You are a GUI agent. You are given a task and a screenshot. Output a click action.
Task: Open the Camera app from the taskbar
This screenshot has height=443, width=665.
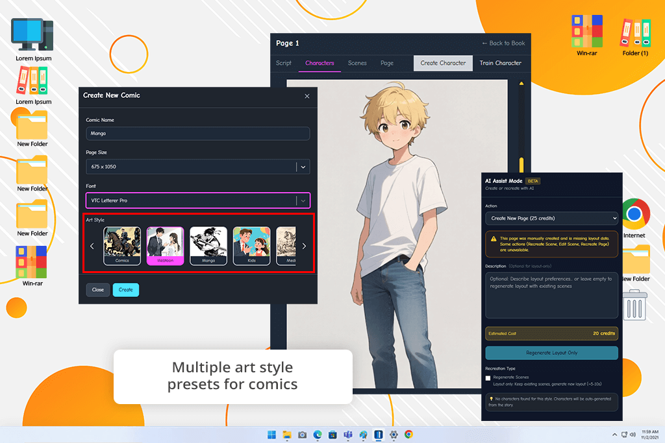pyautogui.click(x=302, y=435)
